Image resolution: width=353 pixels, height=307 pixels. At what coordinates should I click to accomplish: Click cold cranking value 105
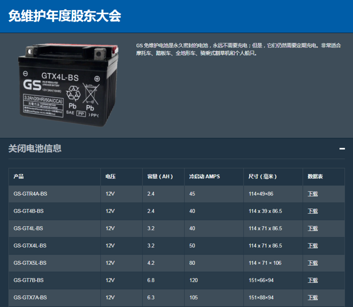click(193, 298)
